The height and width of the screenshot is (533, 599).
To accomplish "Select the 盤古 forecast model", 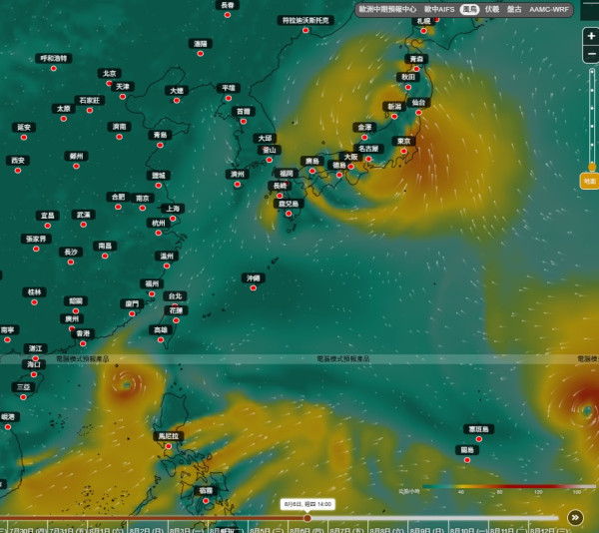I will [x=514, y=9].
